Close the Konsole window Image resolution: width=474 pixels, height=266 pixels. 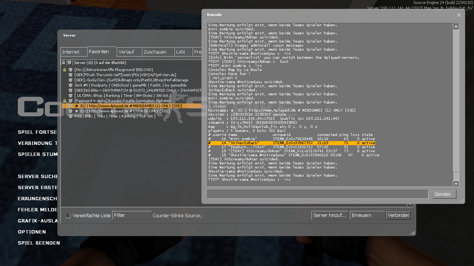[x=459, y=15]
